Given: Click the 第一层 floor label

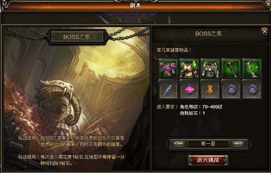Looking at the screenshot, I should 208,144.
